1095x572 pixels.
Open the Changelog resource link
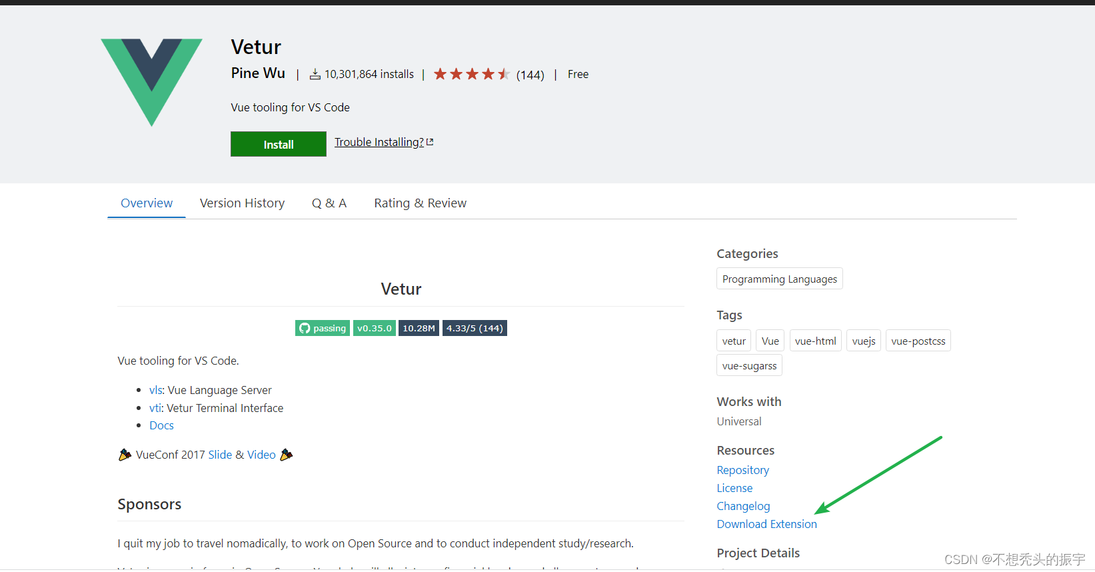743,506
